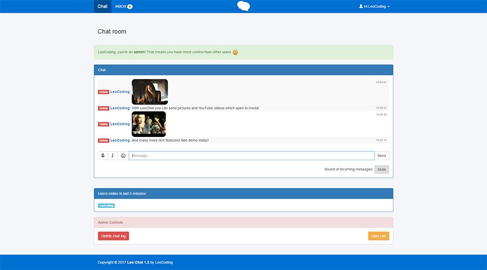Click the Leo Chat 1.2 footer text
Viewport: 487px width, 270px height.
point(138,262)
